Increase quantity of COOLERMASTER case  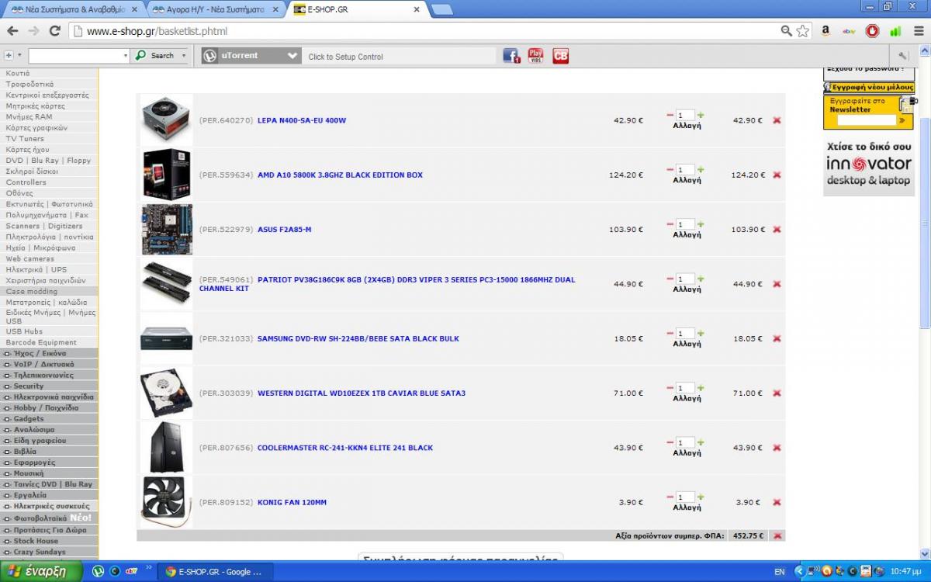tap(701, 442)
